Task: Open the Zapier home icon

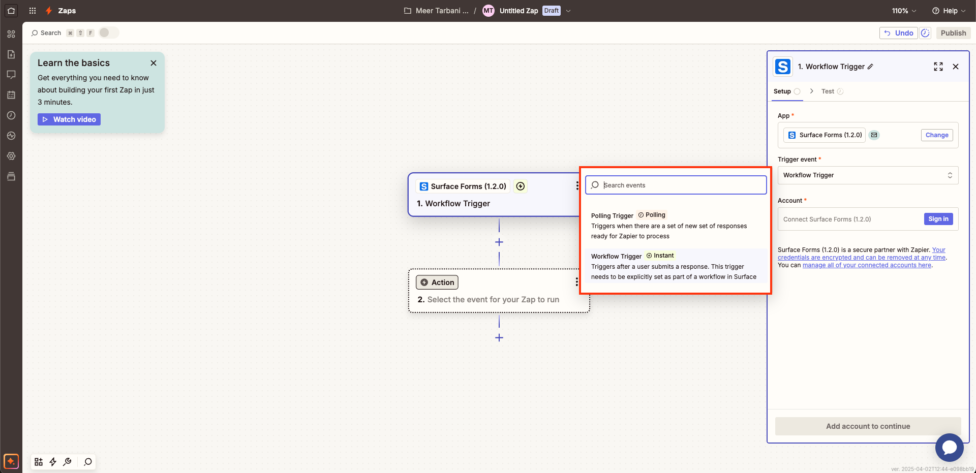Action: pyautogui.click(x=11, y=11)
